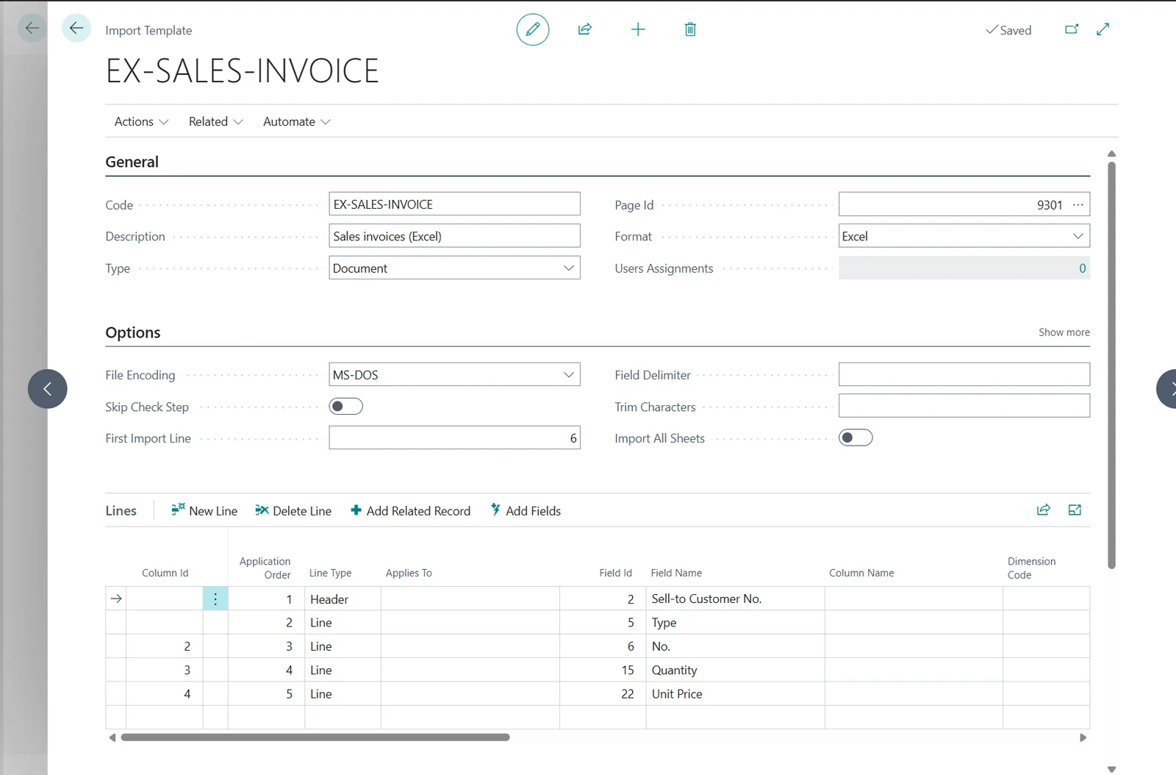
Task: Expand the Related menu
Action: 215,121
